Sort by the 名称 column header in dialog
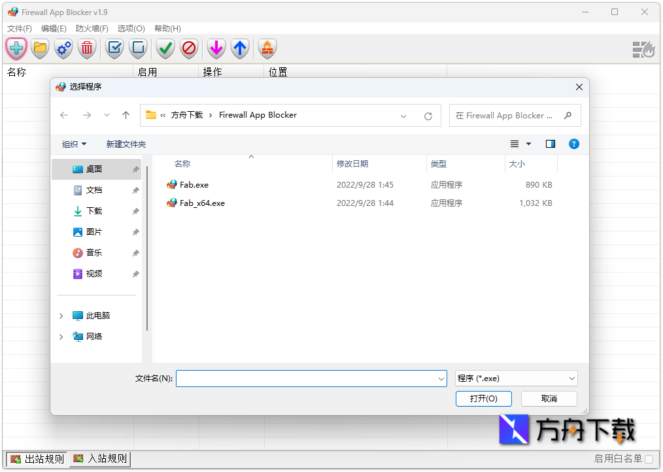 coord(182,163)
